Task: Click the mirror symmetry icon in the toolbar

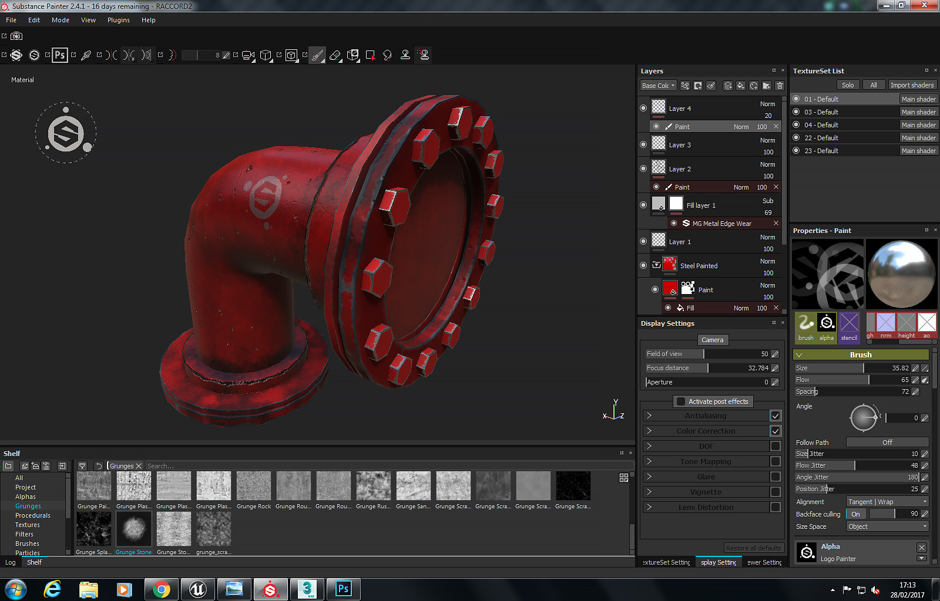Action: coord(112,55)
